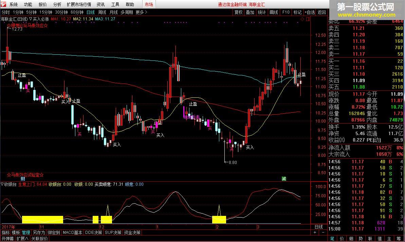Select the 资金决策 indicator tab
The height and width of the screenshot is (242, 405).
pyautogui.click(x=132, y=232)
